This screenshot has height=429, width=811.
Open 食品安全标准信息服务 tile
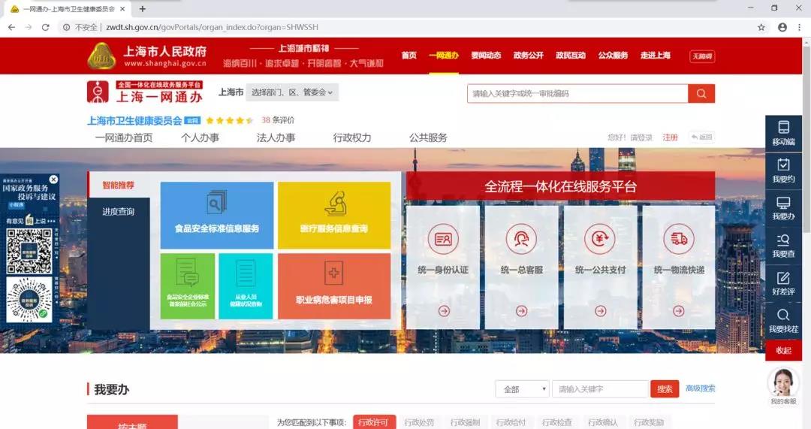(x=217, y=216)
